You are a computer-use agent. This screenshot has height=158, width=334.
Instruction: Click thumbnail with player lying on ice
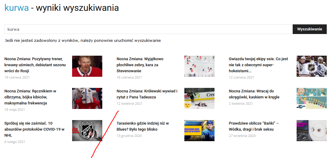(199, 98)
